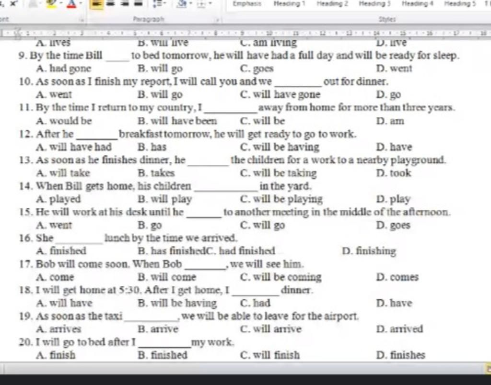Click the blank in question 14 sentence
The image size is (491, 385).
[226, 188]
